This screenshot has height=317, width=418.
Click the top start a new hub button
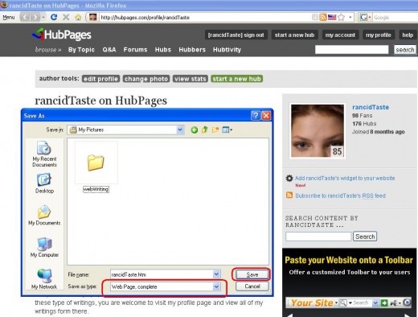click(294, 35)
